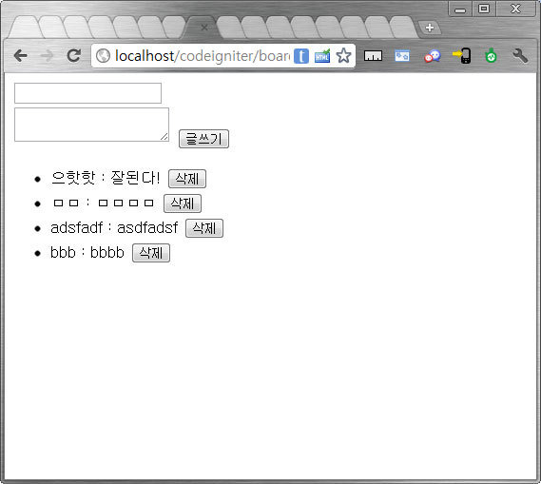Click the blue screenshot window extension icon
This screenshot has height=484, width=541.
coord(402,56)
